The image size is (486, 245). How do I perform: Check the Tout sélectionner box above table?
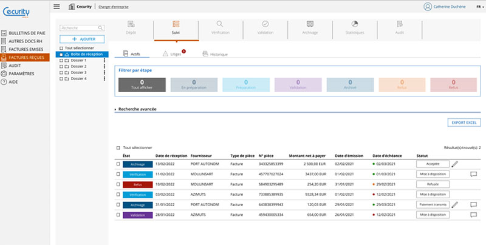coord(118,147)
